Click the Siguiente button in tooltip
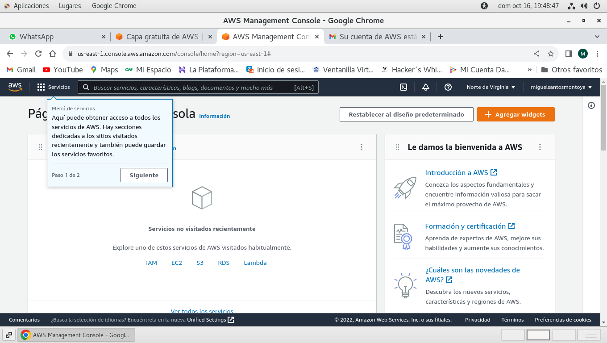 tap(144, 175)
